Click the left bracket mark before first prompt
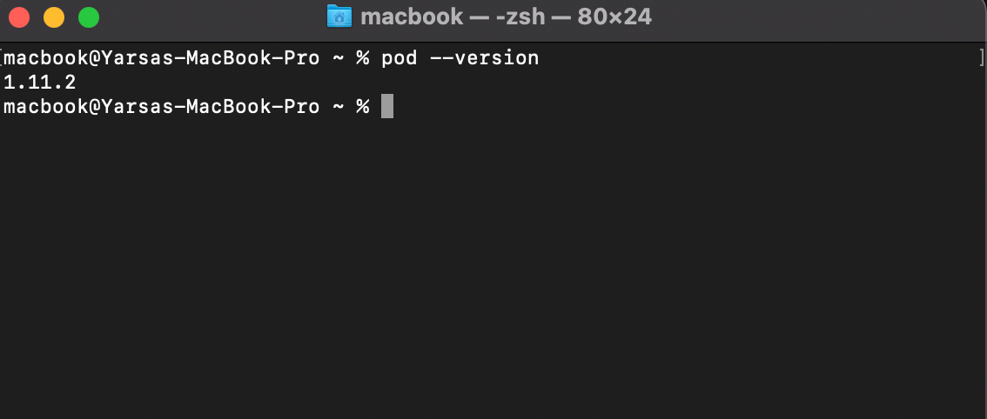987x419 pixels. tap(2, 58)
